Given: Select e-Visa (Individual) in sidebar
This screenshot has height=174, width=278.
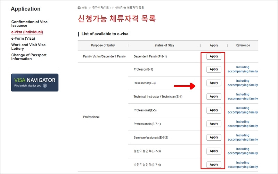Looking at the screenshot, I should click(27, 32).
